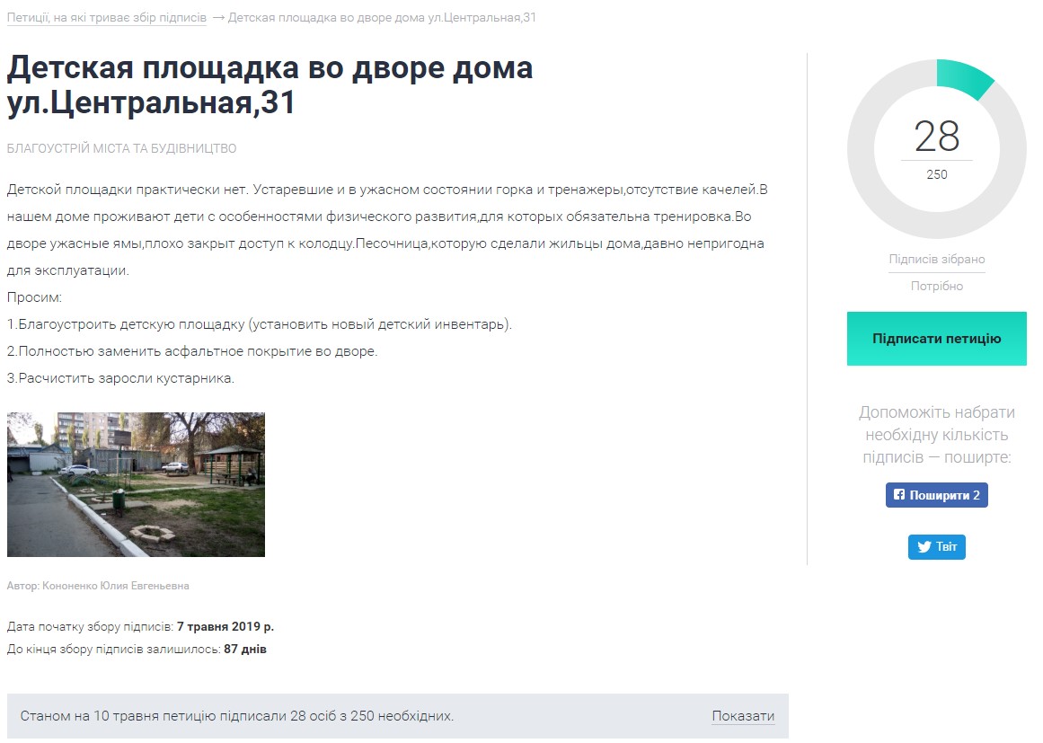The image size is (1043, 743).
Task: Sign the petition with Підписати петицію button
Action: pos(936,339)
